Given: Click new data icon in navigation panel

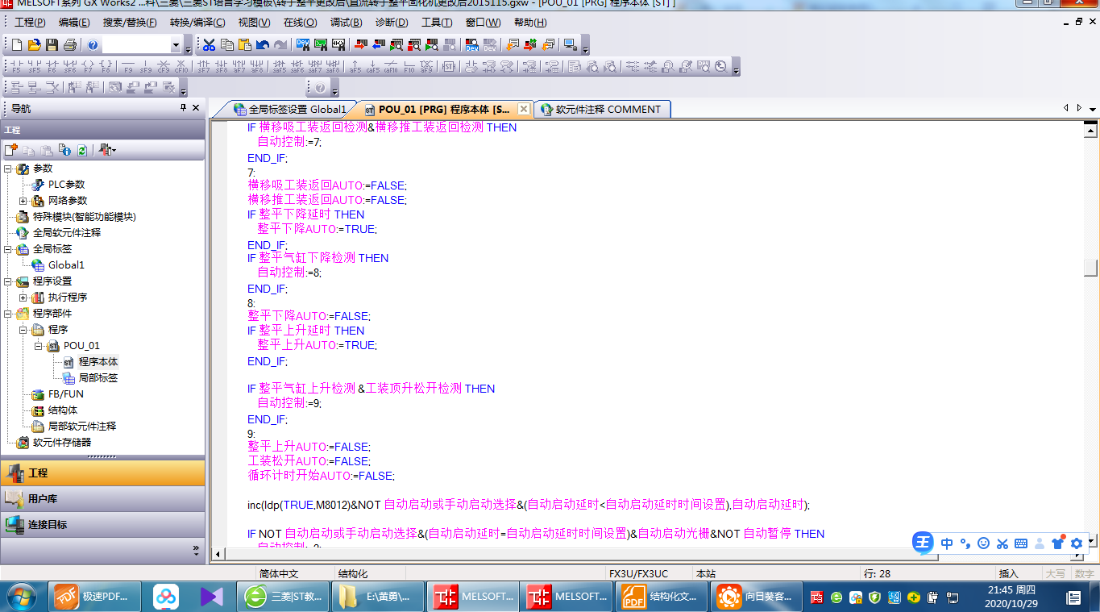Looking at the screenshot, I should click(x=11, y=150).
